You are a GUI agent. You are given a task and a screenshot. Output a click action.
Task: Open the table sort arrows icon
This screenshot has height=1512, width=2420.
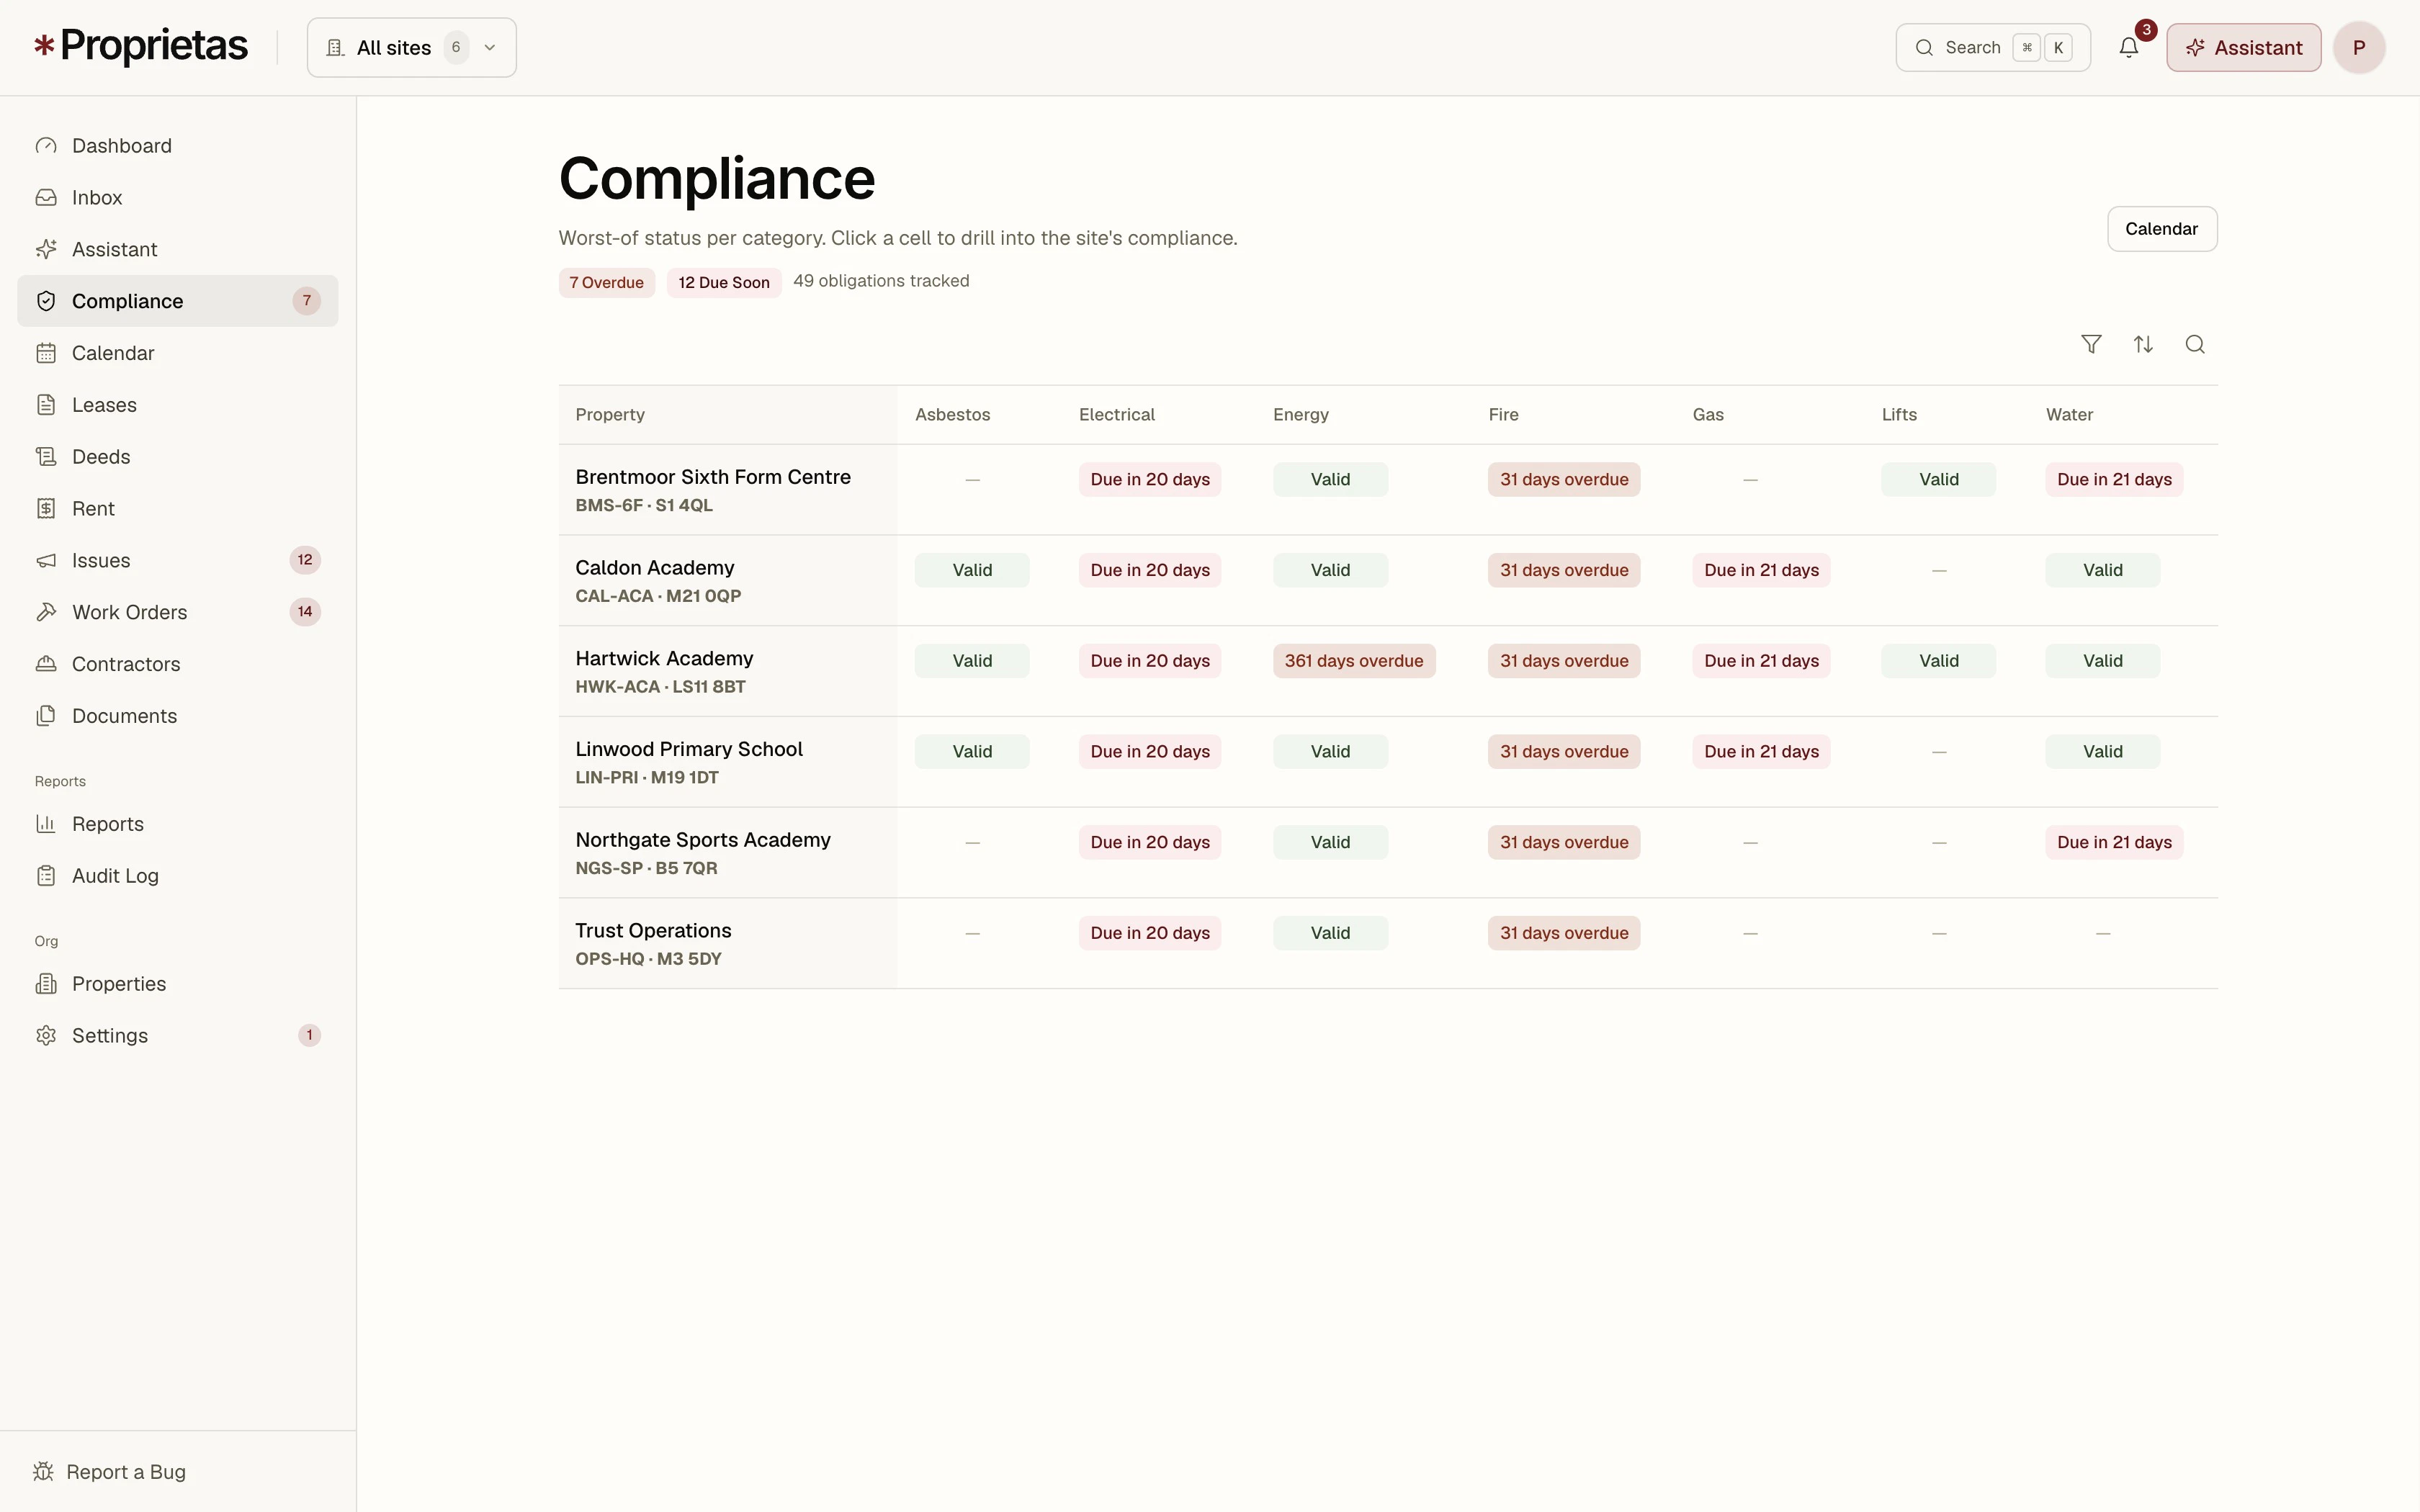pyautogui.click(x=2143, y=345)
